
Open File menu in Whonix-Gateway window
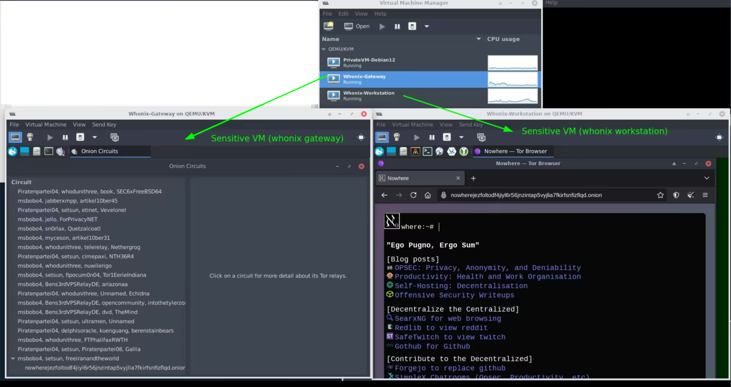[14, 125]
